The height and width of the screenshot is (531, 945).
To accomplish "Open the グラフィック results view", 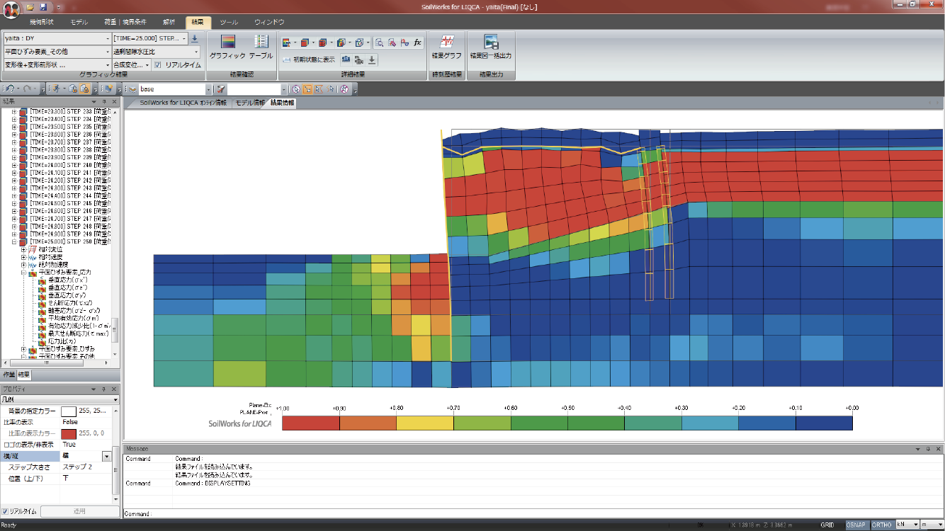I will coord(227,47).
